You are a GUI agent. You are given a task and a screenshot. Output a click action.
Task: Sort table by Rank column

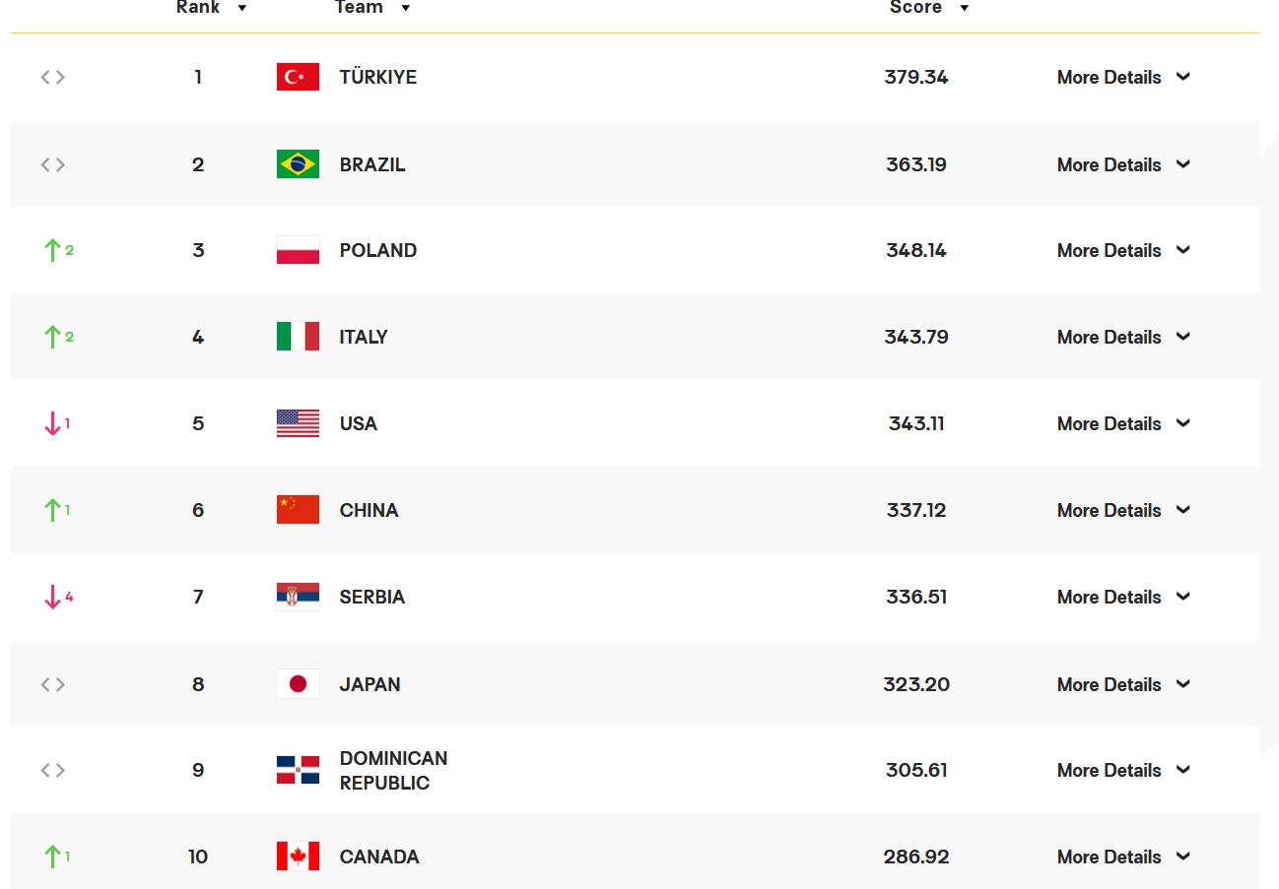(211, 8)
